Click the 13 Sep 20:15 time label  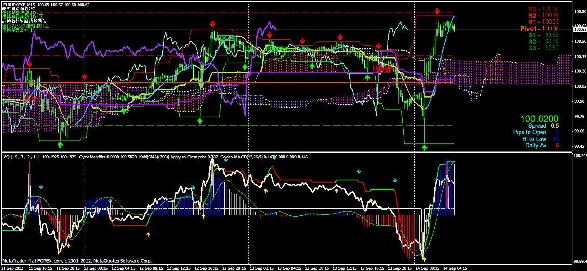tap(401, 268)
